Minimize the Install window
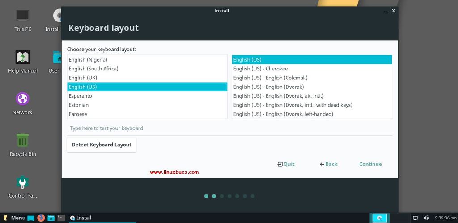The width and height of the screenshot is (458, 223). pos(386,11)
